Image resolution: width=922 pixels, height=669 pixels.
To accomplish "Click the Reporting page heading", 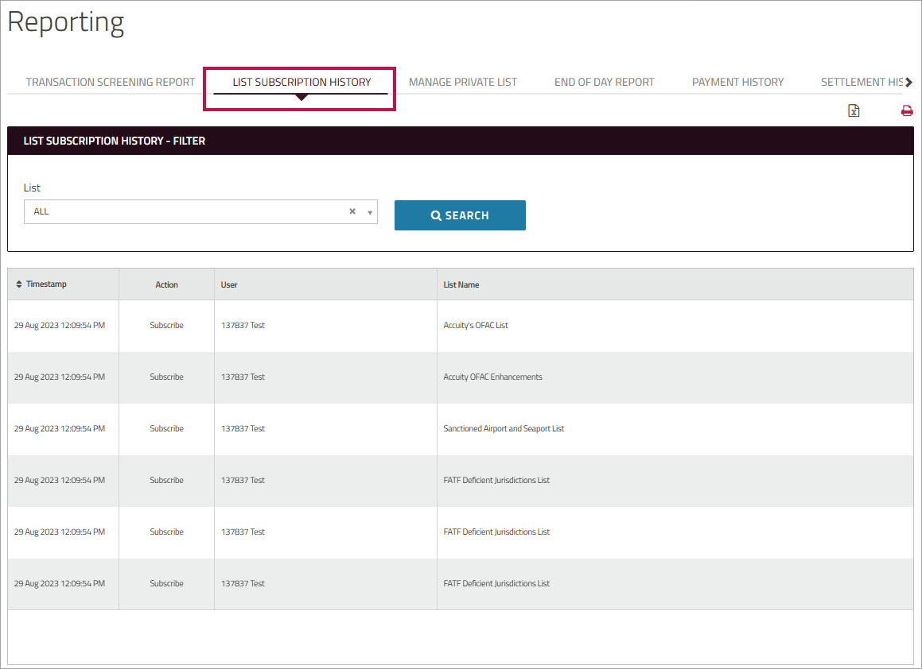I will [x=66, y=22].
